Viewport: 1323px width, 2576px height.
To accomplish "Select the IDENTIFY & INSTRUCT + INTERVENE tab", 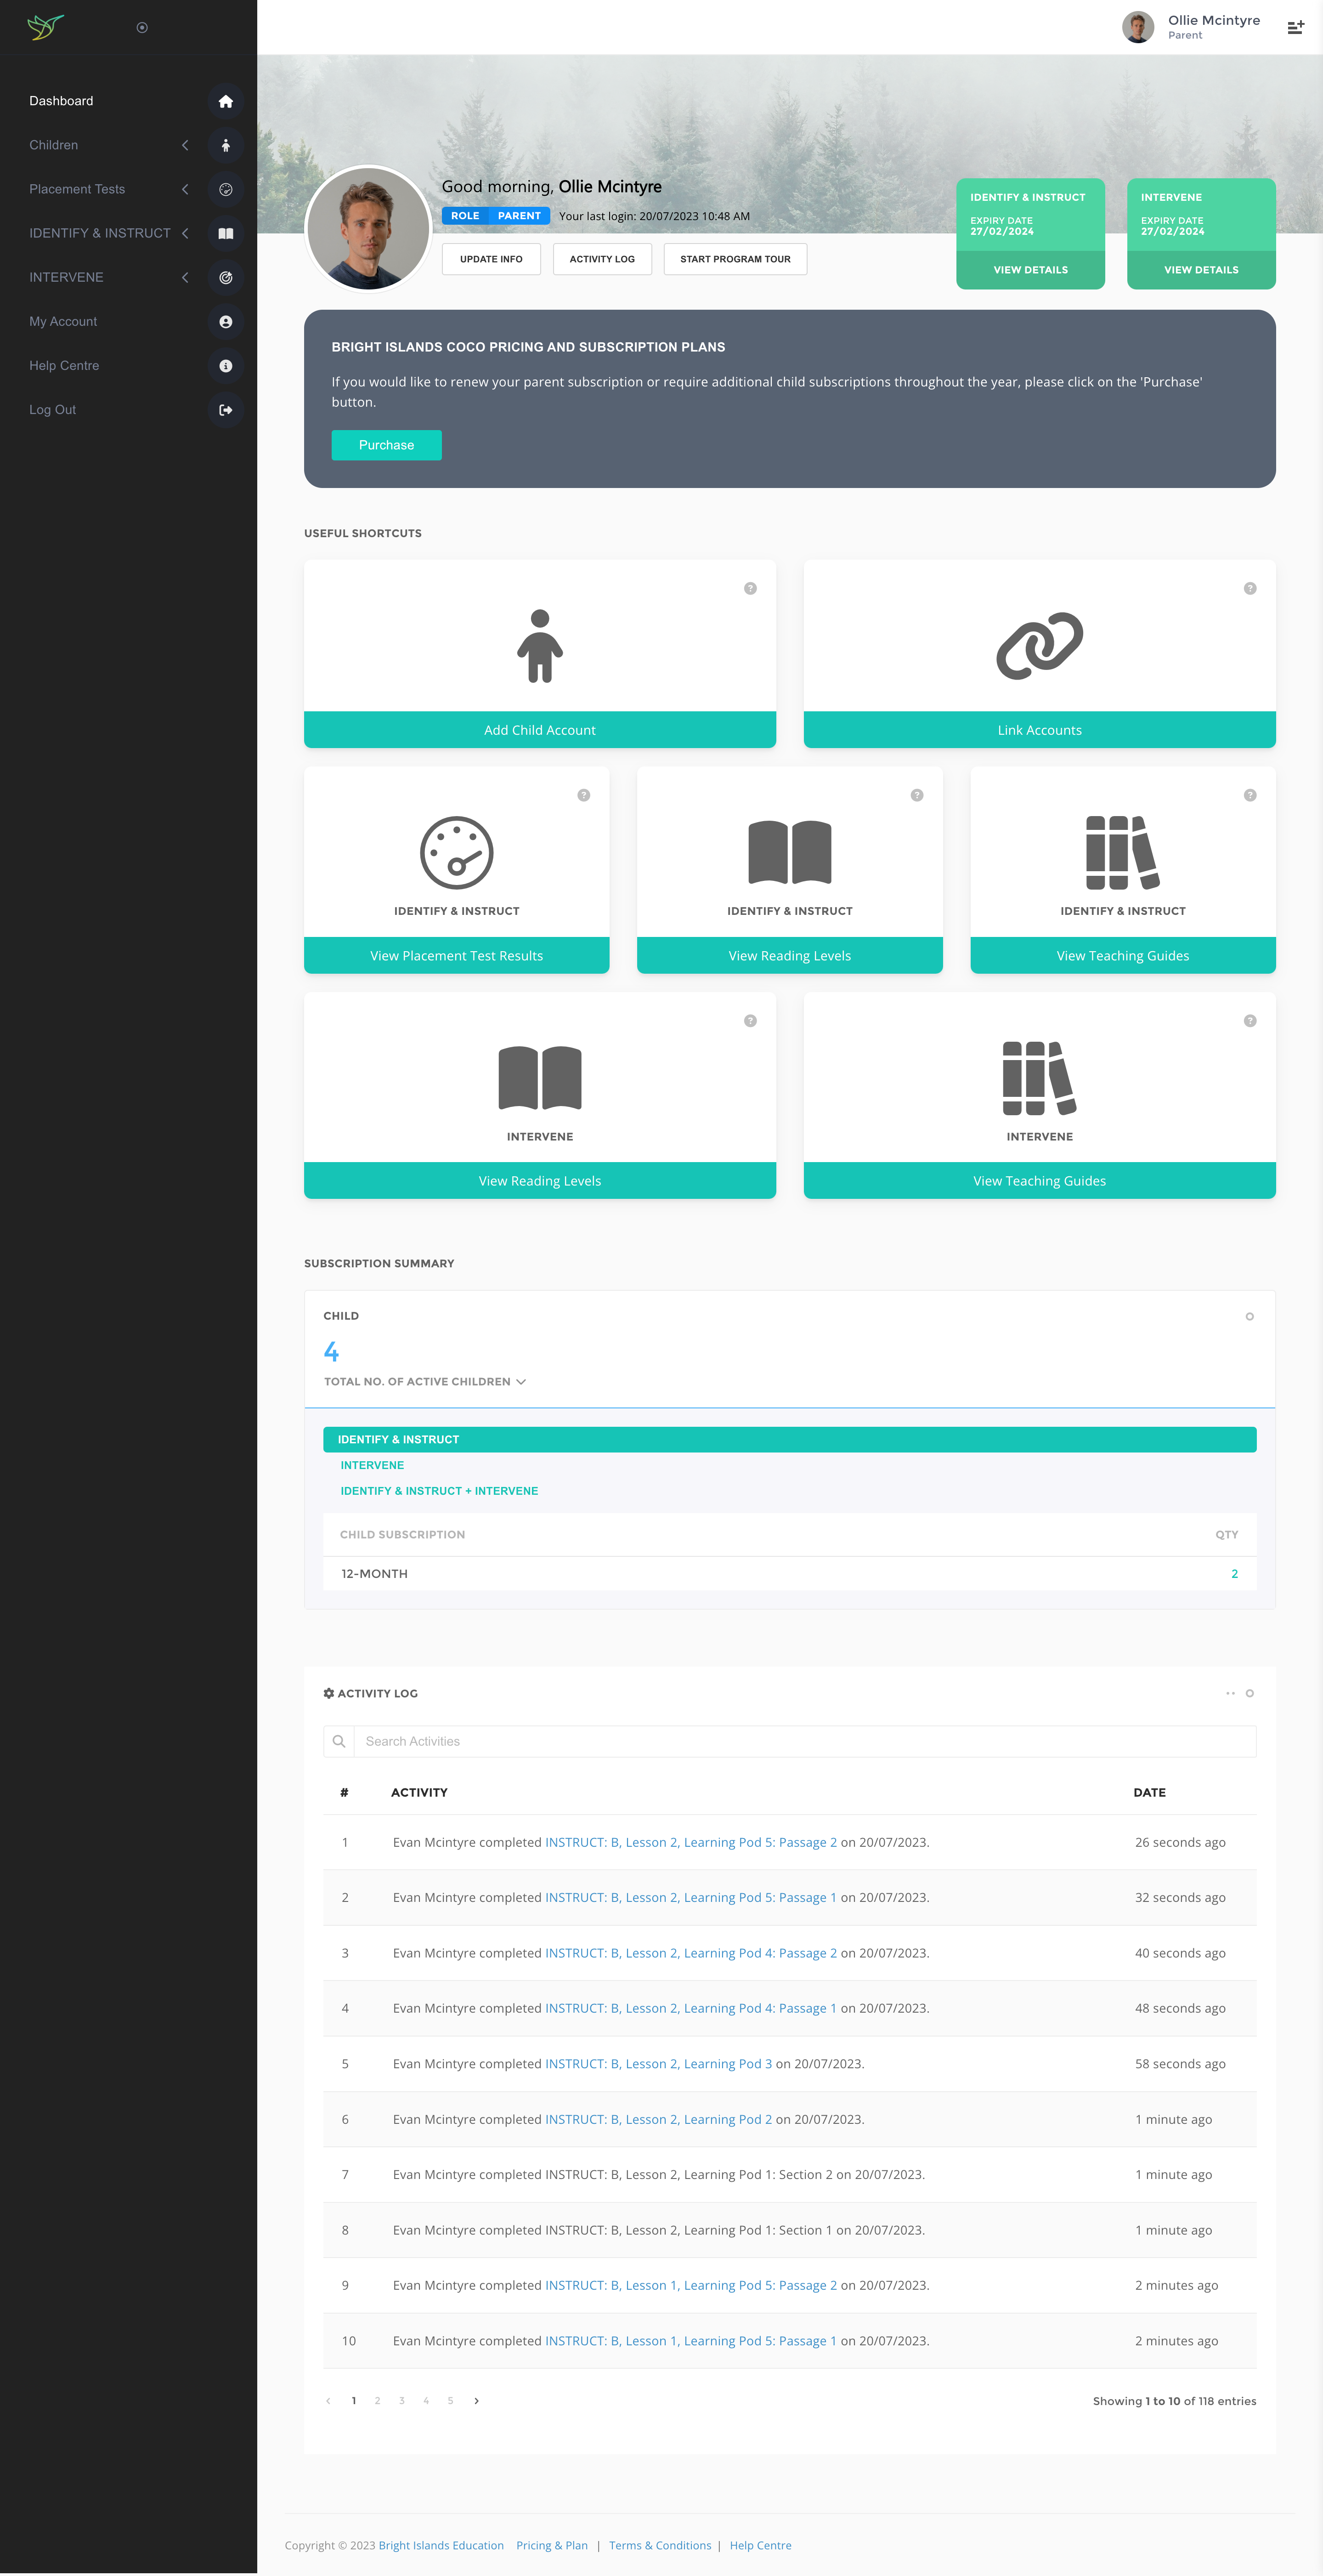I will [x=438, y=1490].
